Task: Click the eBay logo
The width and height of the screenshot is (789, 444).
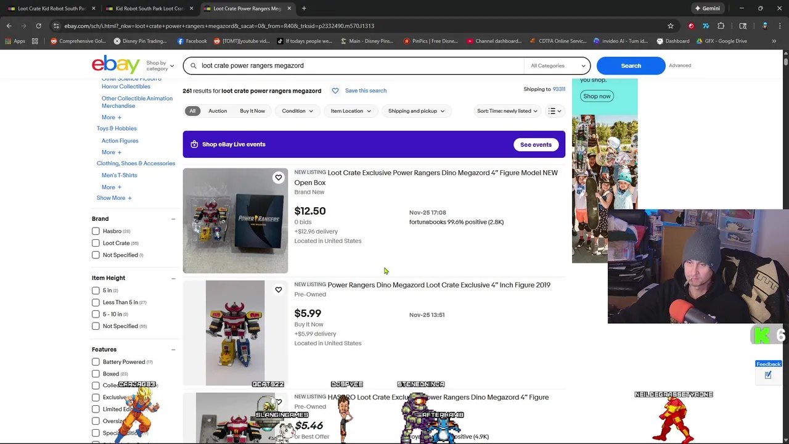Action: [116, 65]
